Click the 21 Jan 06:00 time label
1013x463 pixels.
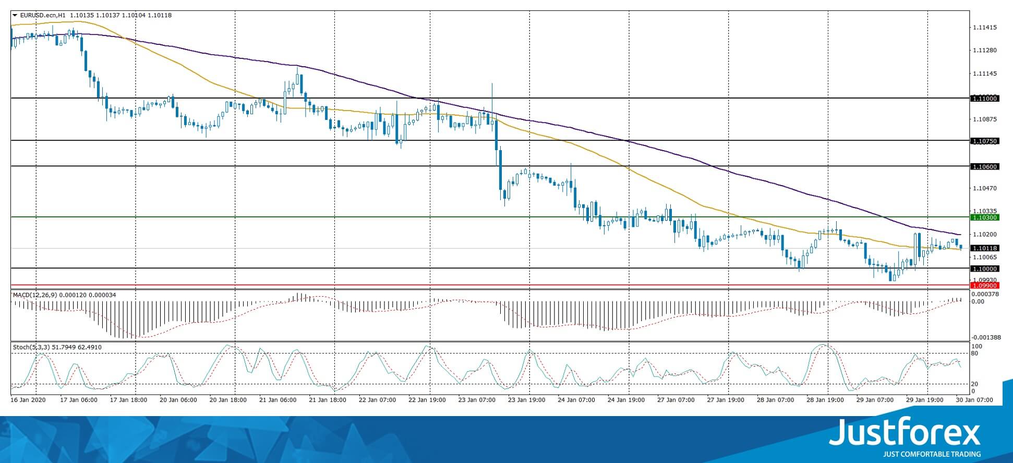pos(278,400)
